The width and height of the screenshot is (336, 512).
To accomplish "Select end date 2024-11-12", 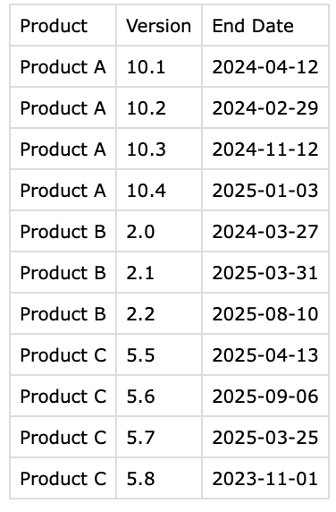I will click(265, 149).
